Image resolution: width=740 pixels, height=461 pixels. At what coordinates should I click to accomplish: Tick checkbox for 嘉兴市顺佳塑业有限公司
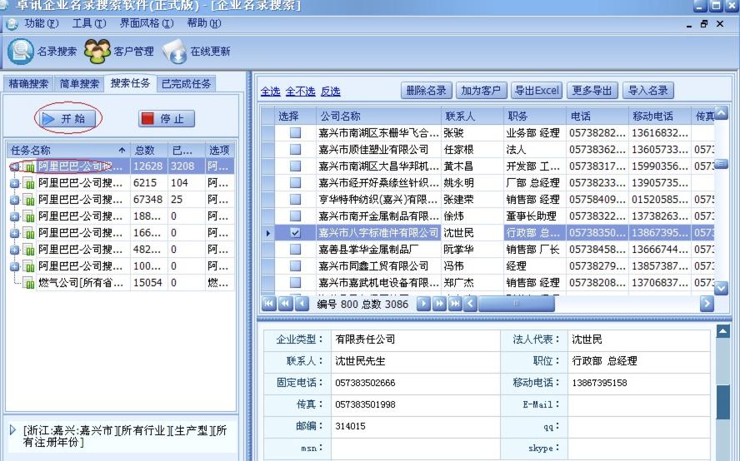295,150
